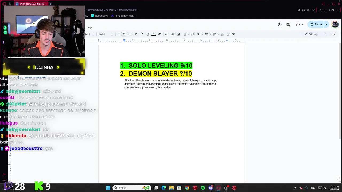Open the Editing mode dropdown
Viewport: 342px width, 192px height.
click(x=315, y=34)
